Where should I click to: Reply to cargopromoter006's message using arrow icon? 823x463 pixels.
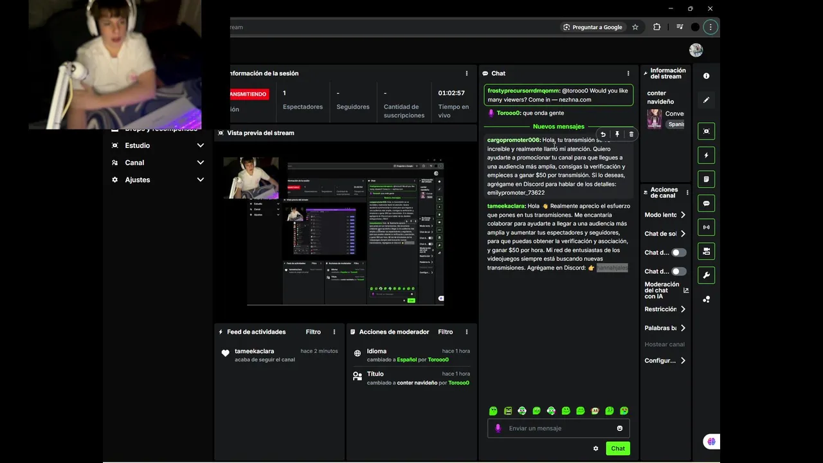pyautogui.click(x=603, y=134)
